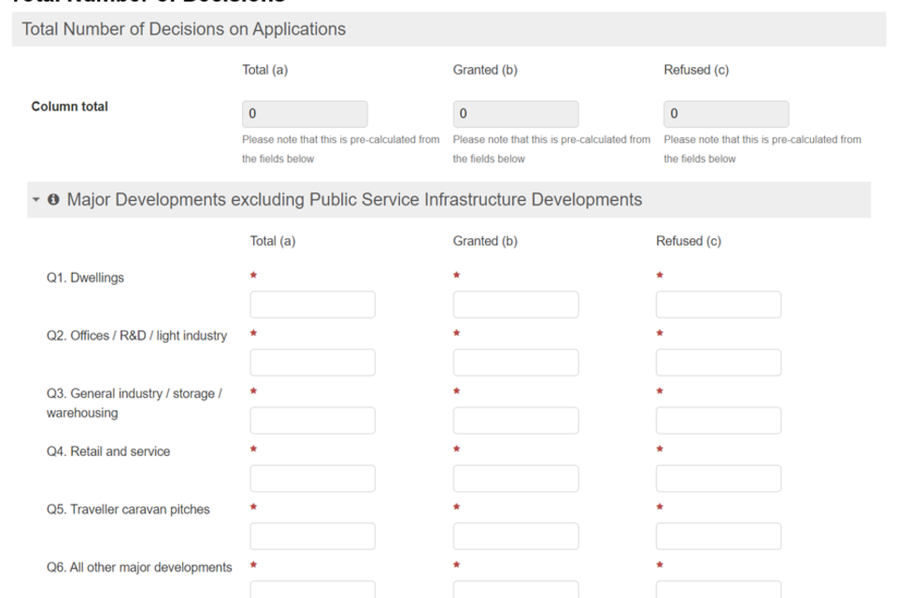897x598 pixels.
Task: Select the Q2 Offices Granted input field
Action: point(515,363)
